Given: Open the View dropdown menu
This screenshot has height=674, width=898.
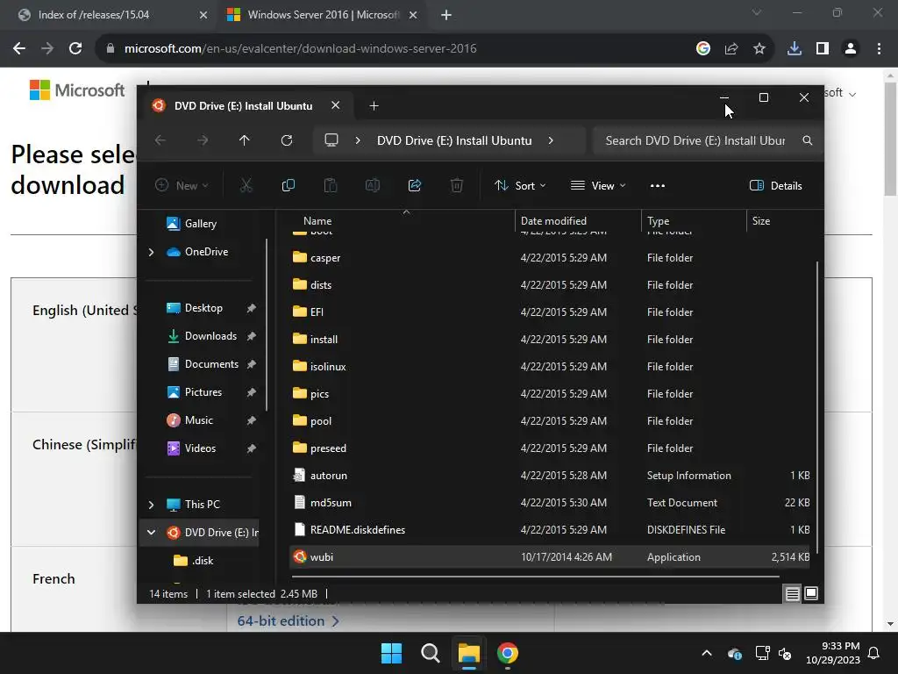Looking at the screenshot, I should point(598,185).
